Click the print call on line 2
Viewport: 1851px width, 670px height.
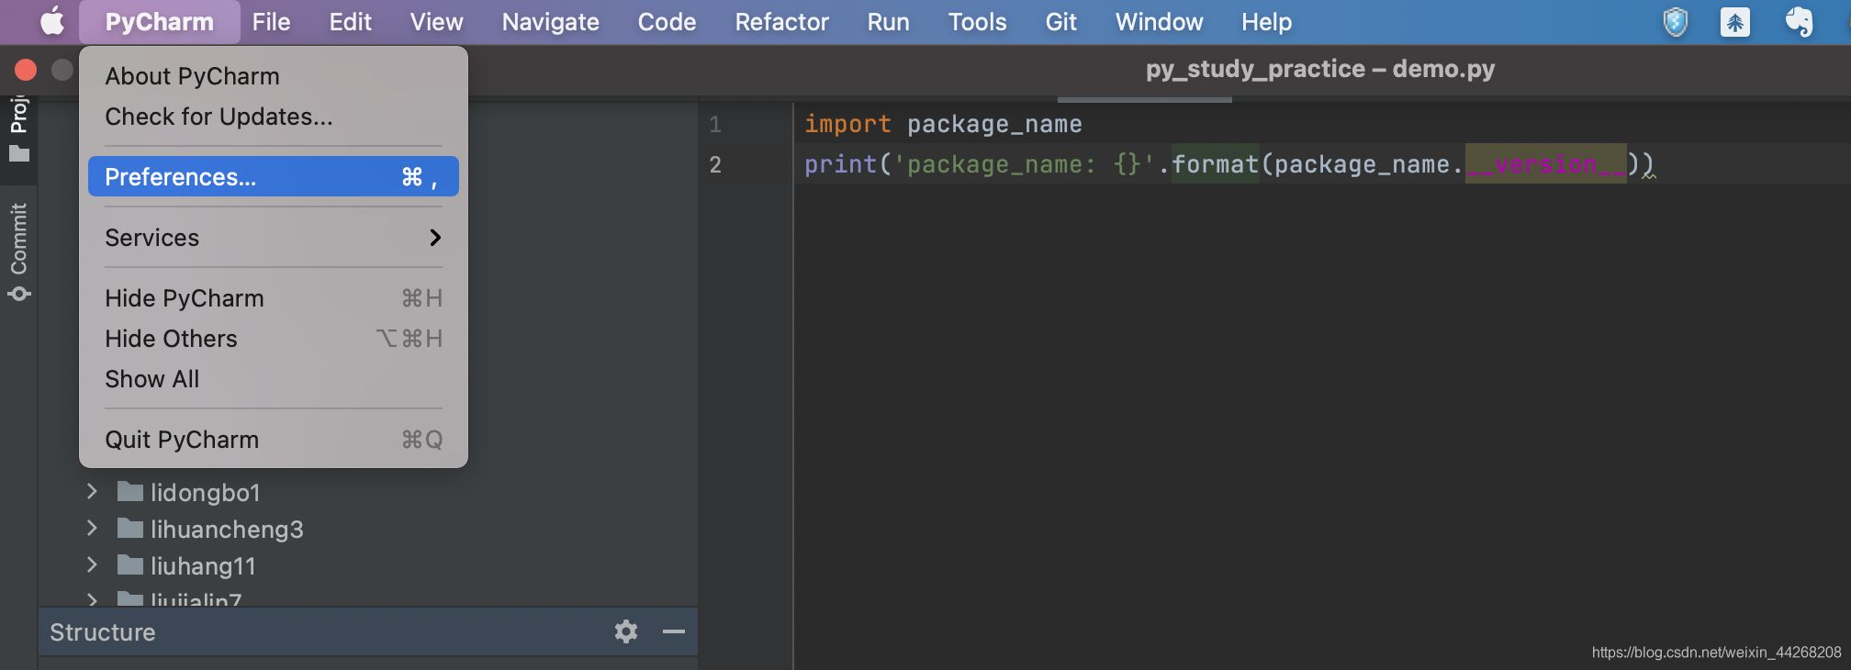click(x=841, y=164)
